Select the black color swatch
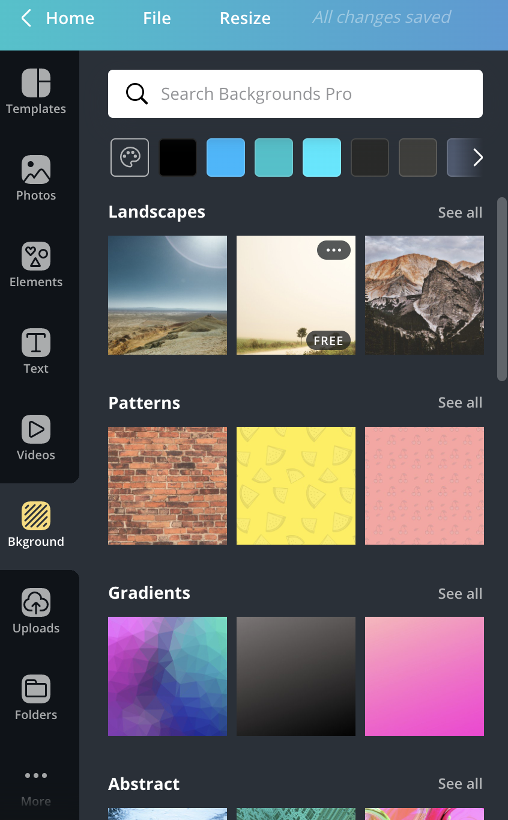 [178, 158]
